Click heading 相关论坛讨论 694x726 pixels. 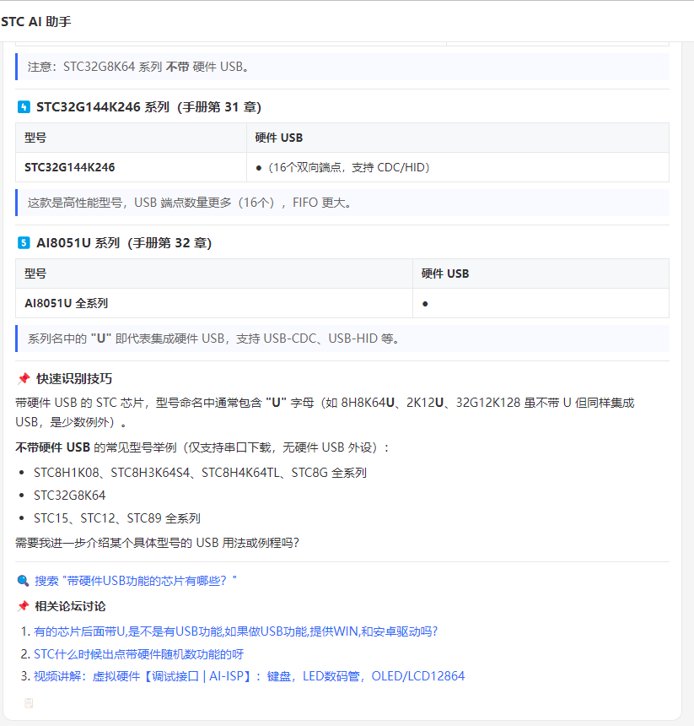[x=70, y=606]
